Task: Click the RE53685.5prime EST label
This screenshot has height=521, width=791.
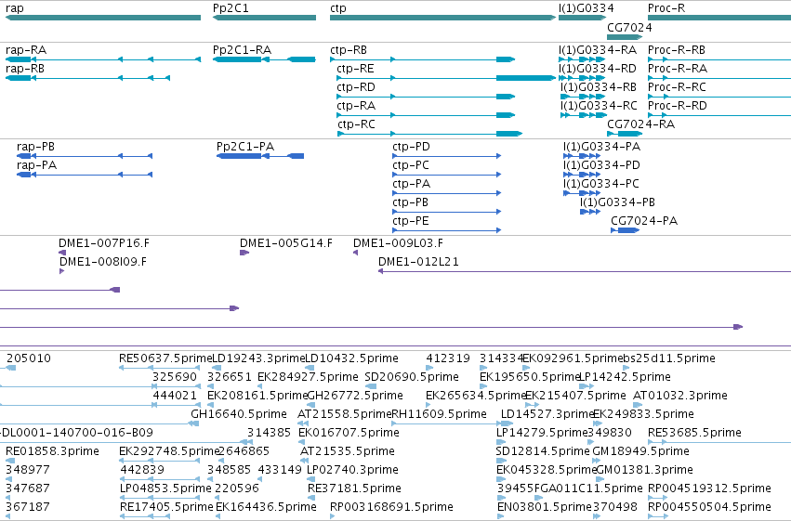Action: (694, 433)
